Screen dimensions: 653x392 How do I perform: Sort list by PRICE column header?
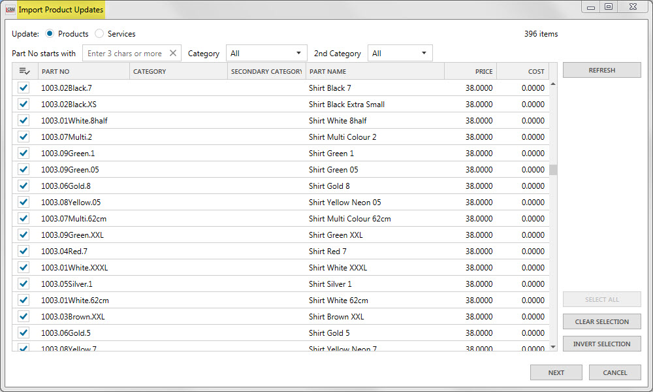470,71
